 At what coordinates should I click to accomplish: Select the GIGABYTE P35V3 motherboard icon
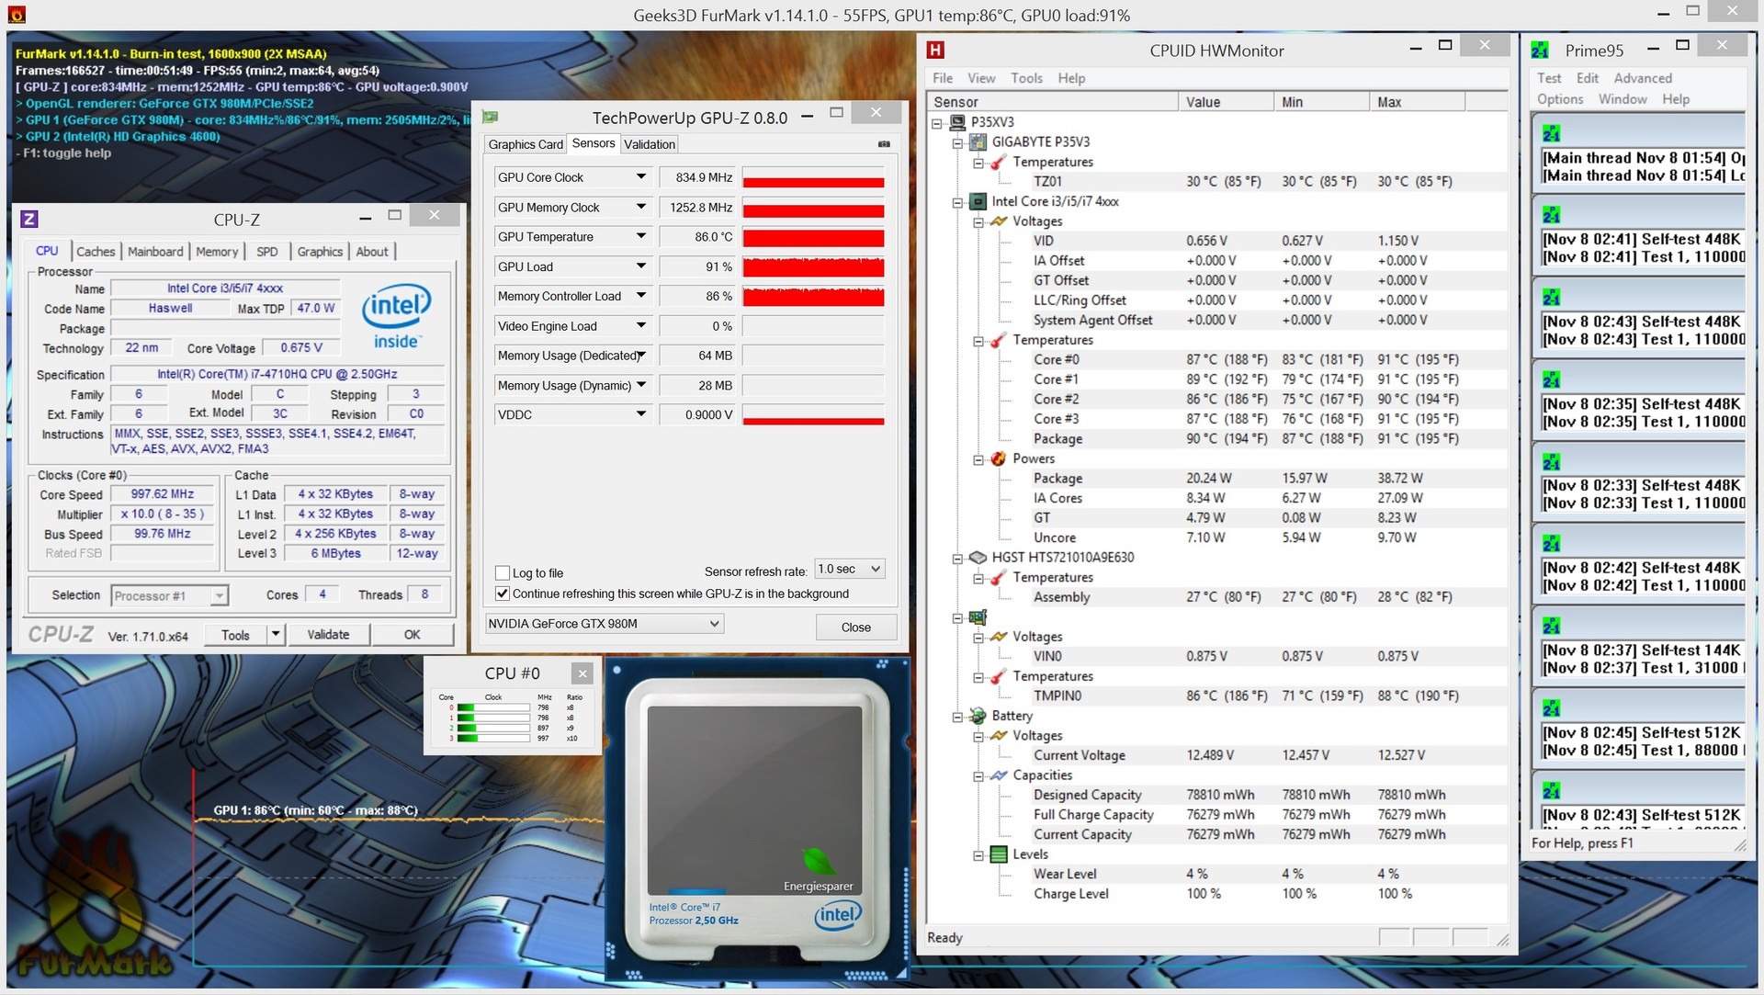tap(978, 141)
